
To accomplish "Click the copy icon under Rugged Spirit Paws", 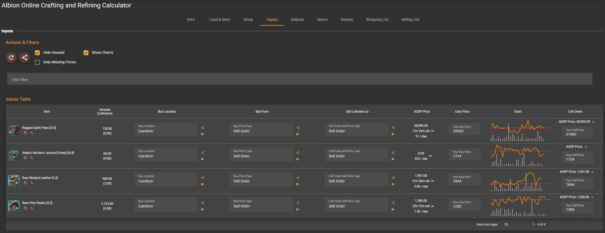I will coord(25,133).
